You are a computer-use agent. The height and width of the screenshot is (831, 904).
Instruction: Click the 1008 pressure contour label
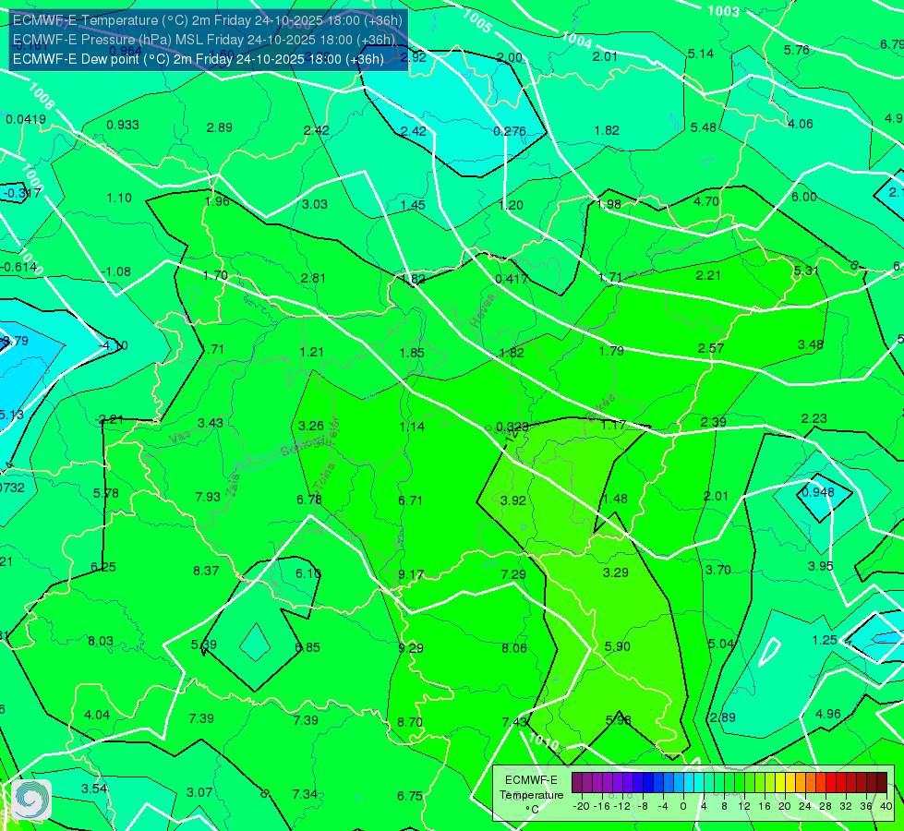42,96
